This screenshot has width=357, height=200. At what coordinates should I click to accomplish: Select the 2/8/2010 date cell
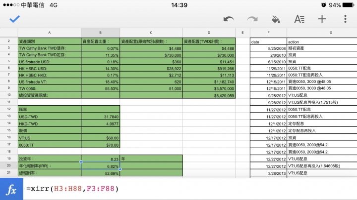coord(268,55)
